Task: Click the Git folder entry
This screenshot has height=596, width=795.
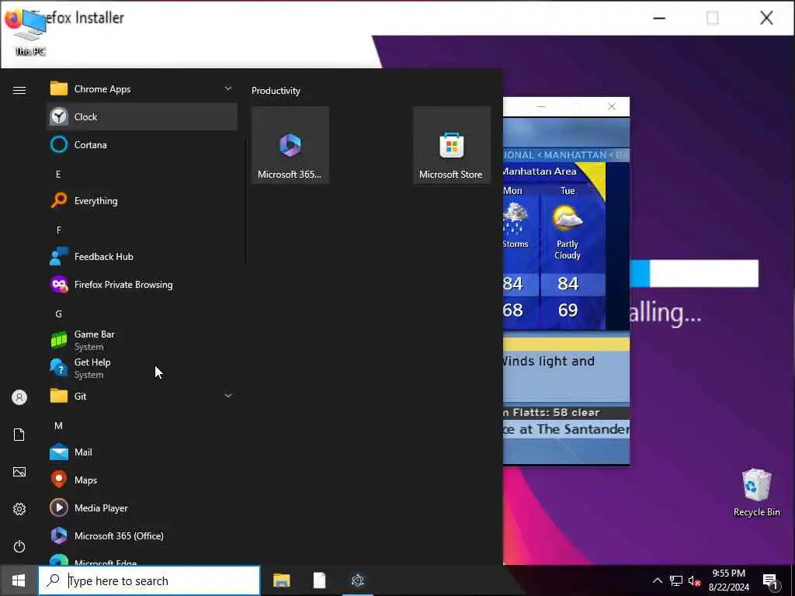Action: 141,396
